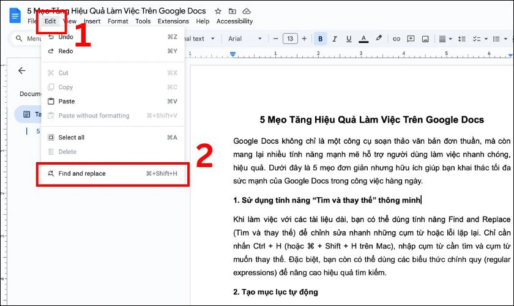Screen dimensions: 514x306
Task: Choose Redo from the Edit menu
Action: (x=113, y=51)
